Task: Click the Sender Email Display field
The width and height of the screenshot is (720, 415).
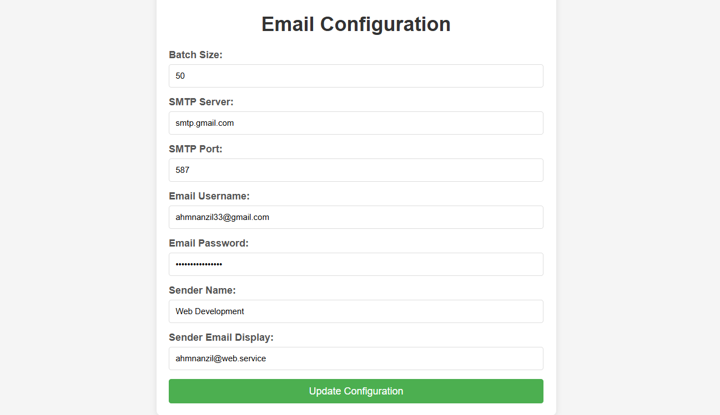Action: [x=356, y=358]
